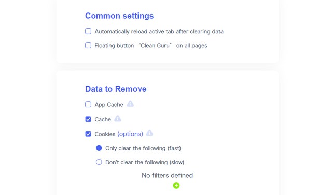Click the 'Floating button Clean Guru' label text

151,46
